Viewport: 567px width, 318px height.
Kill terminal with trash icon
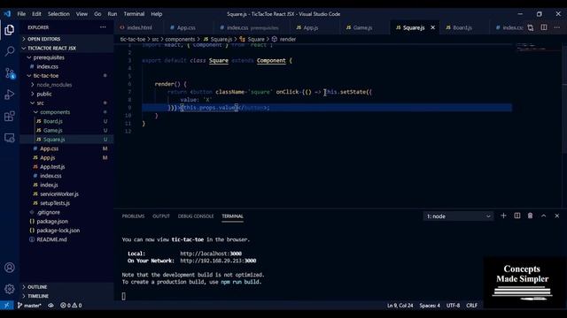pyautogui.click(x=530, y=216)
